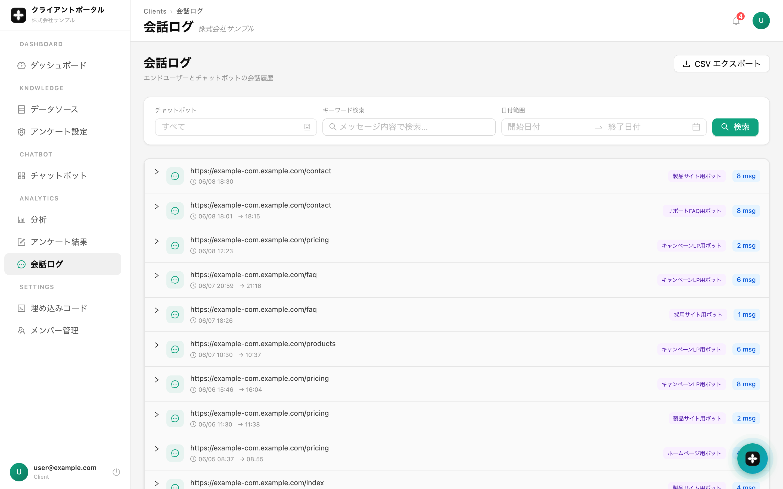The width and height of the screenshot is (783, 489).
Task: Expand the 06/07 18:26 faq conversation
Action: (x=157, y=311)
